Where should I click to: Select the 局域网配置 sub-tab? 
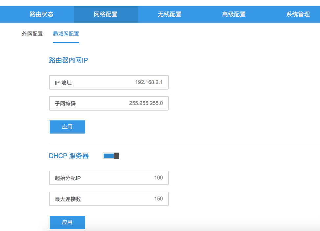66,34
